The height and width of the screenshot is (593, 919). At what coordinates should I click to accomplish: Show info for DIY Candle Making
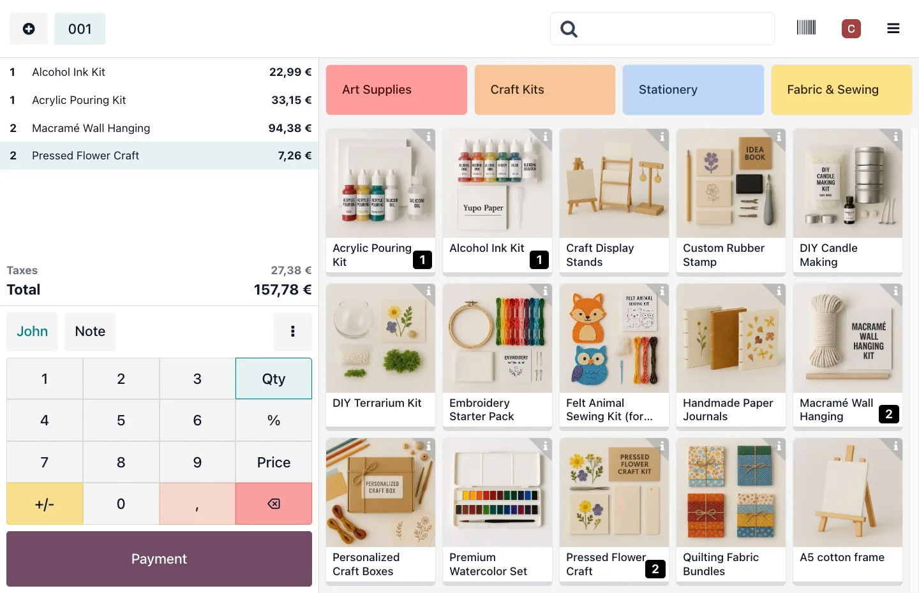[895, 136]
